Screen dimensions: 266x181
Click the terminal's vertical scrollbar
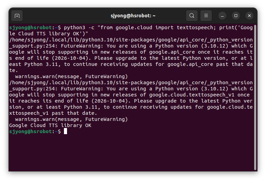click(255, 97)
